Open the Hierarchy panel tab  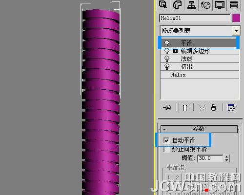tap(191, 5)
